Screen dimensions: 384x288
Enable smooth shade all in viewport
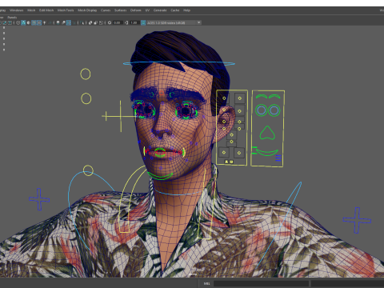[x=23, y=22]
